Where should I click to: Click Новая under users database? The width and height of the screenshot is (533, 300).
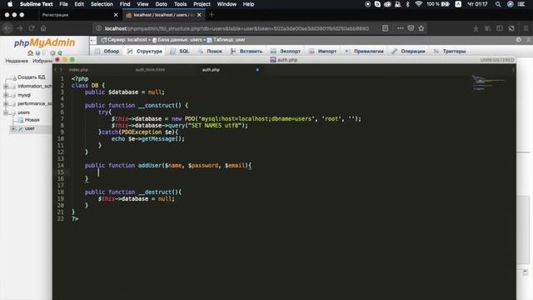click(x=32, y=120)
